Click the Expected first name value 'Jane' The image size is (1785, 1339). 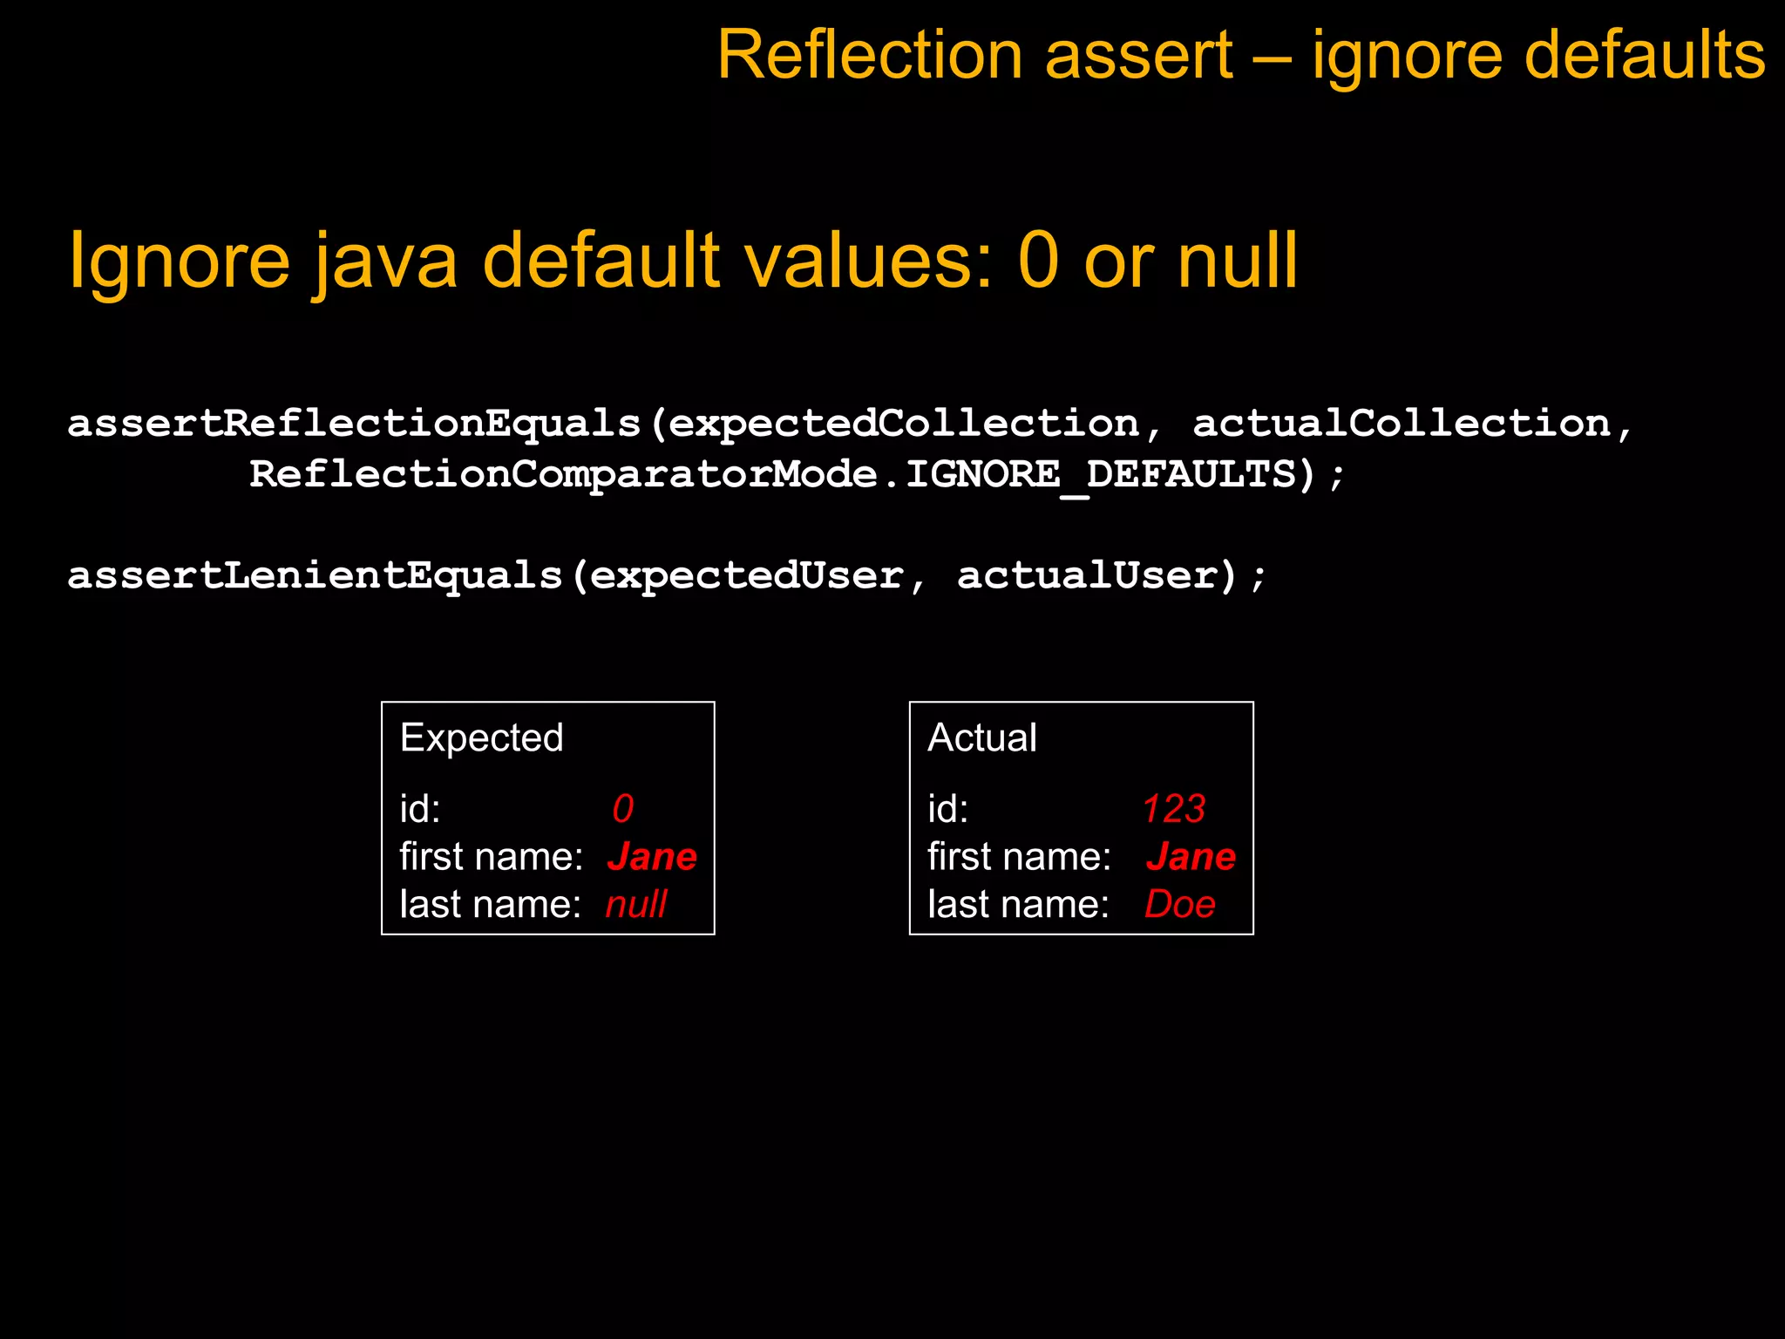[652, 857]
